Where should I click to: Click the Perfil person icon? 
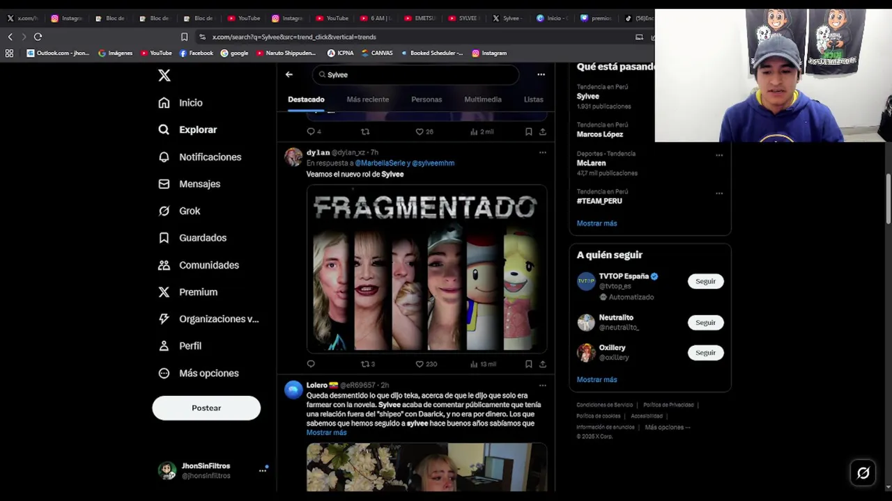coord(164,346)
